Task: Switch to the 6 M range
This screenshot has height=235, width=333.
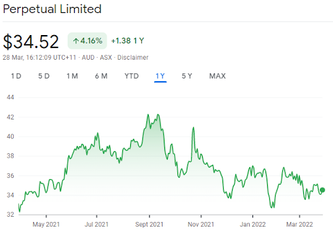Action: [x=101, y=76]
